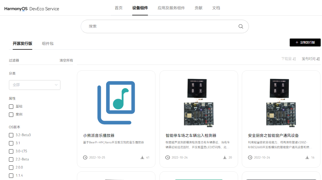Open the 分类 category dropdown showing 全部
The image size is (322, 180).
click(34, 85)
